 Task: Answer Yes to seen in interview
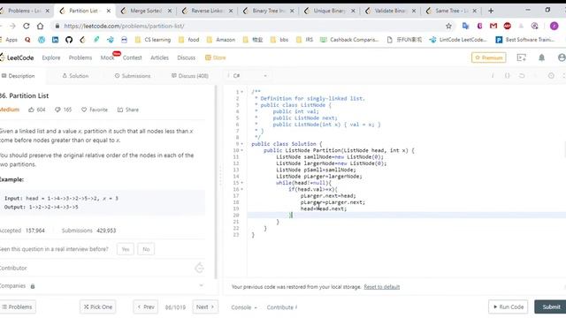pos(126,249)
